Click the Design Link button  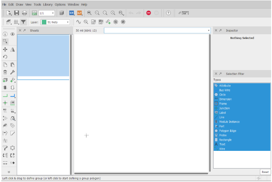[184, 13]
